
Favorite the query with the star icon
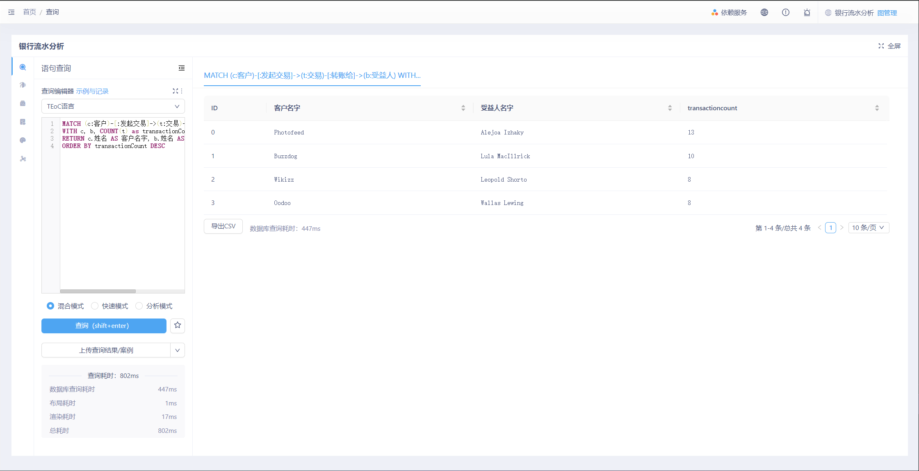[178, 325]
